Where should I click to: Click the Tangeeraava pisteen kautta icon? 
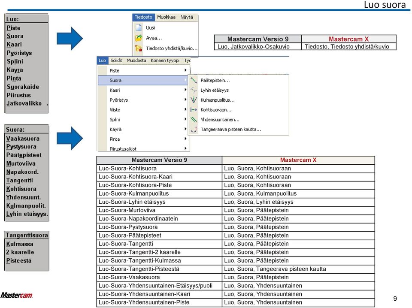click(x=194, y=129)
